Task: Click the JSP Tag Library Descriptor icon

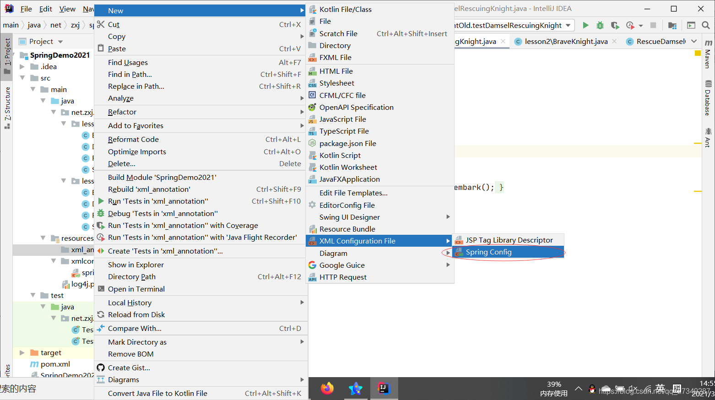Action: [x=459, y=240]
